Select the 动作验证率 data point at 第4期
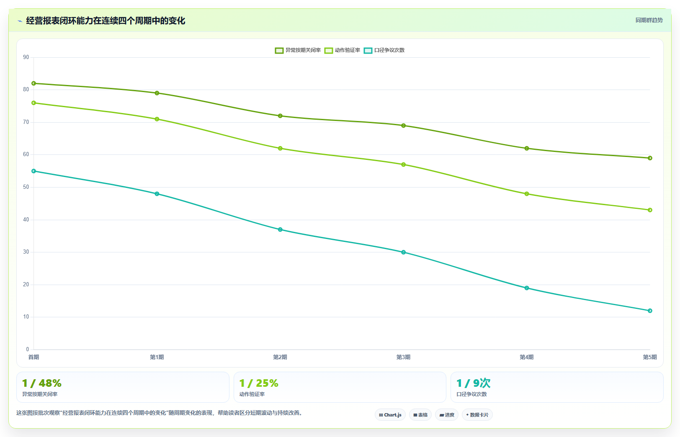 click(x=527, y=194)
